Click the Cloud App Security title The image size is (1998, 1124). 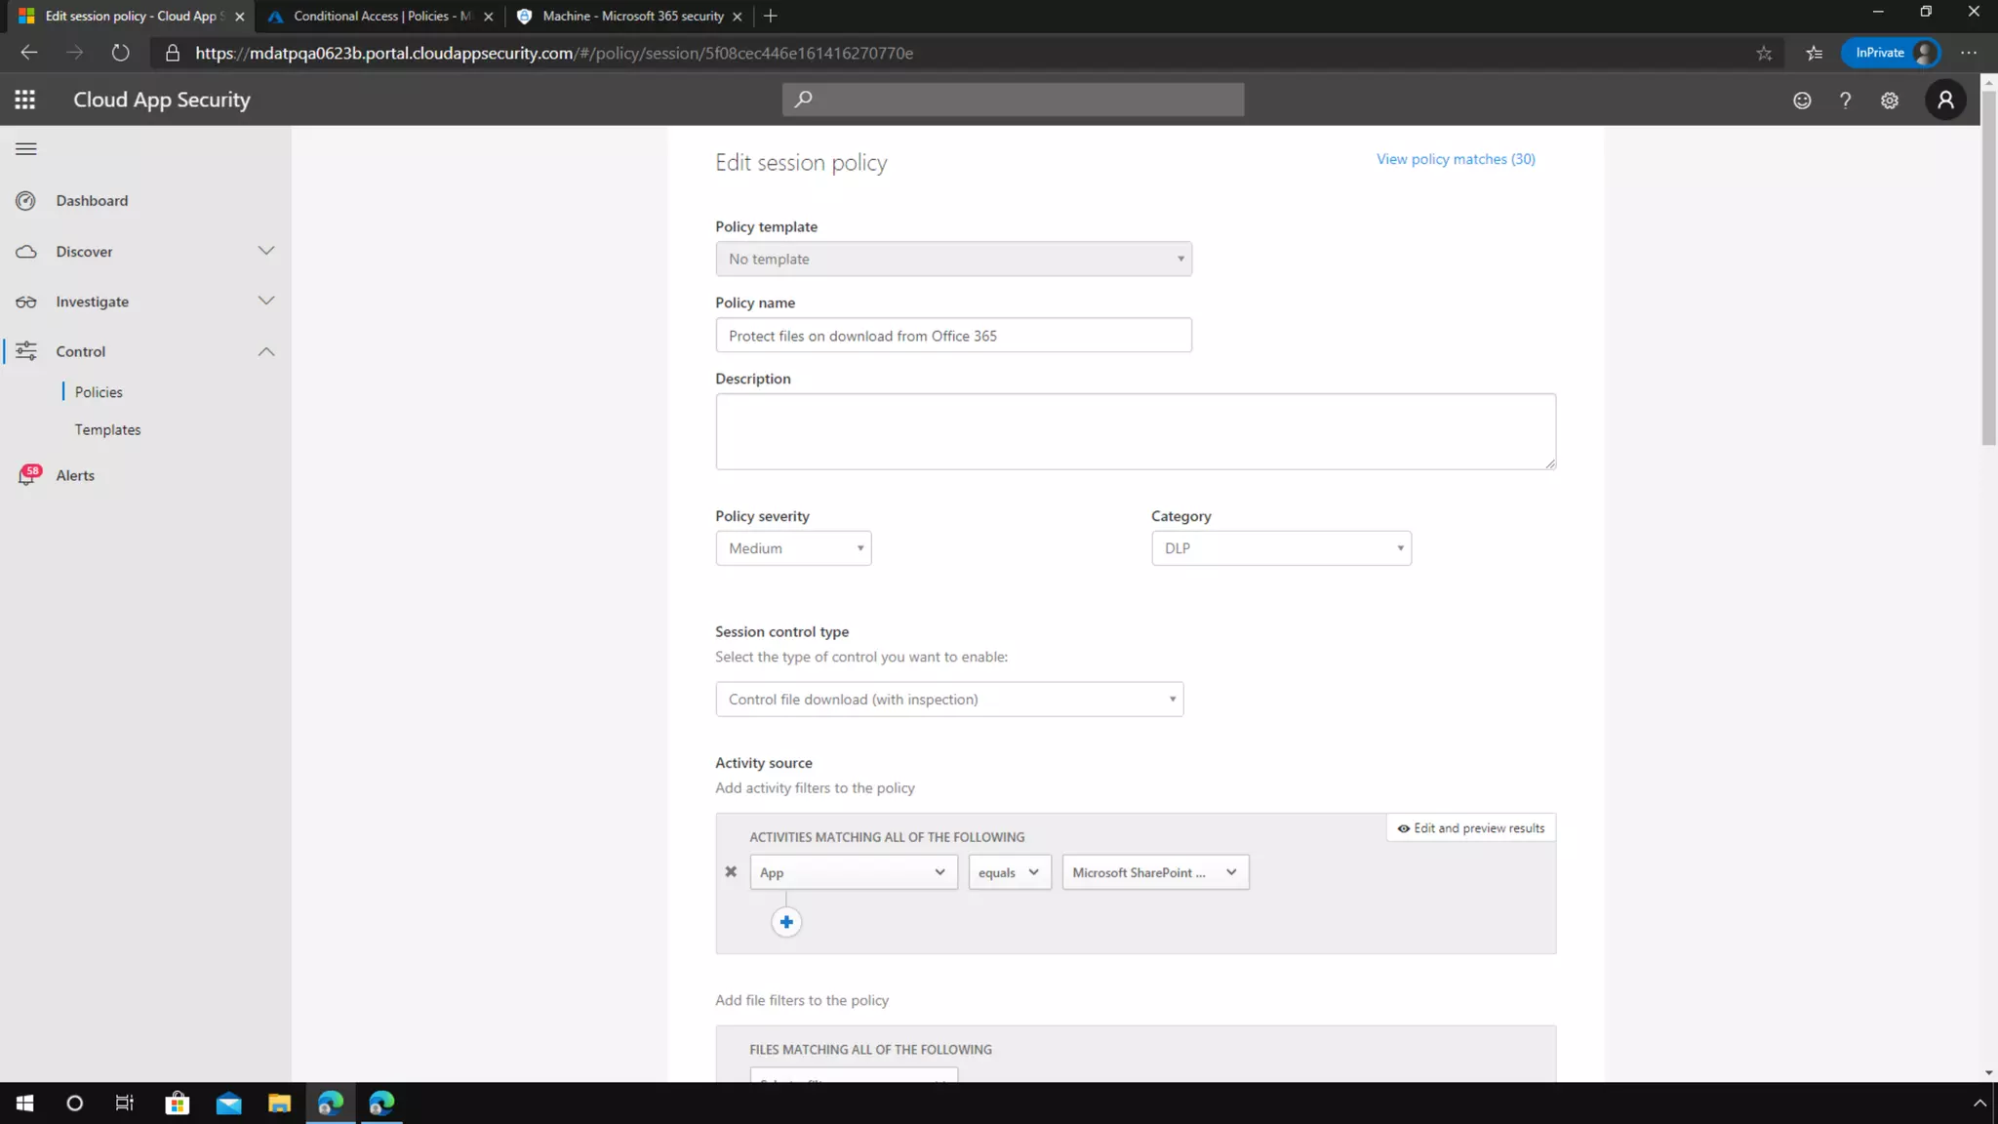tap(162, 100)
